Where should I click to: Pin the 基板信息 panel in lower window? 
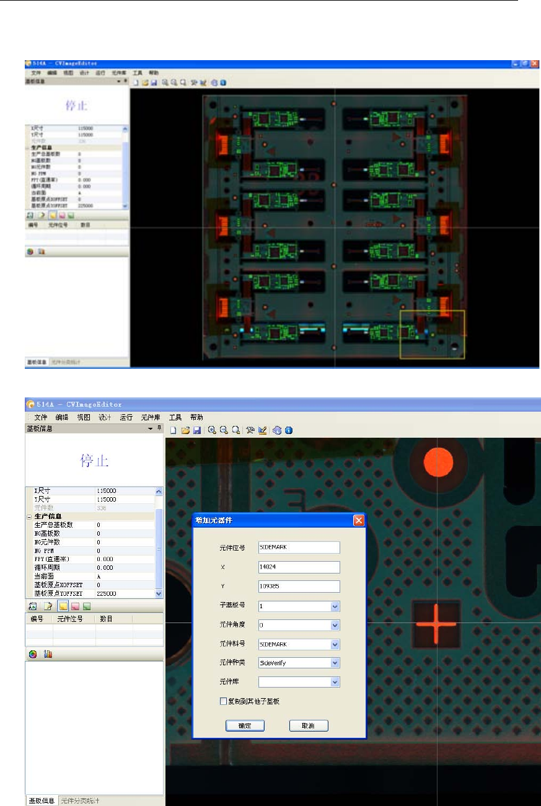coord(159,428)
